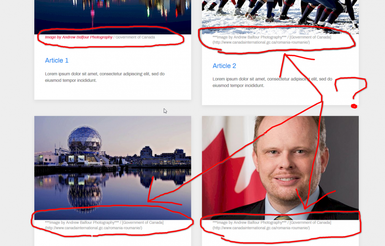Click the asterisk-wrapped photographer credit under portrait photo
Screen dimensions: 385x246
249,222
